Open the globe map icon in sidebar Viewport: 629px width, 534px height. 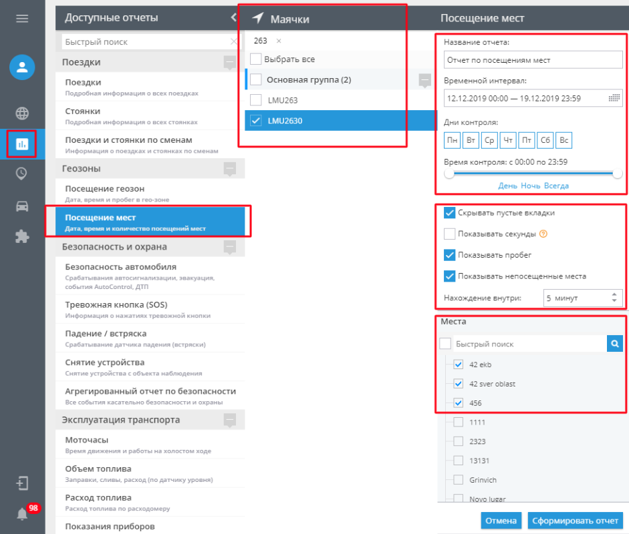[x=22, y=113]
